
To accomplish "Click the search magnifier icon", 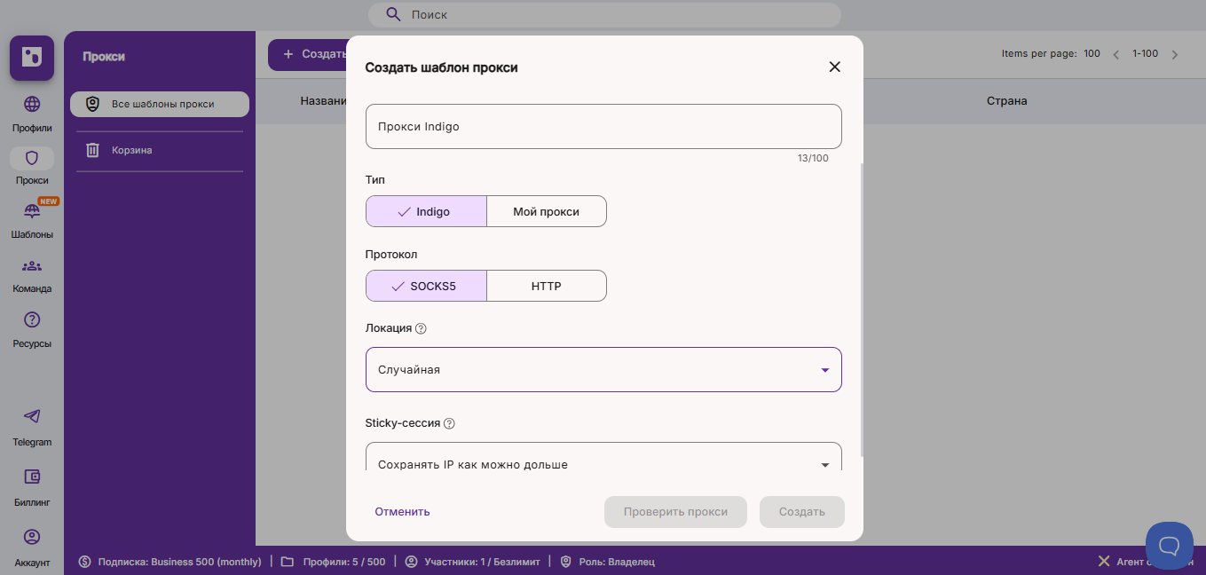I will 393,14.
